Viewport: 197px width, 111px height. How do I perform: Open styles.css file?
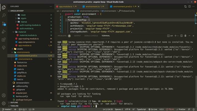[31, 76]
